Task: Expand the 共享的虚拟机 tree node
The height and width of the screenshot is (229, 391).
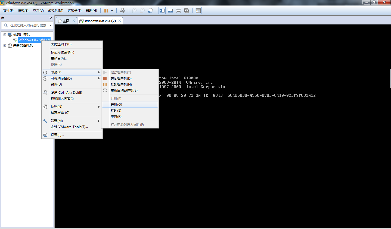Action: [5, 45]
